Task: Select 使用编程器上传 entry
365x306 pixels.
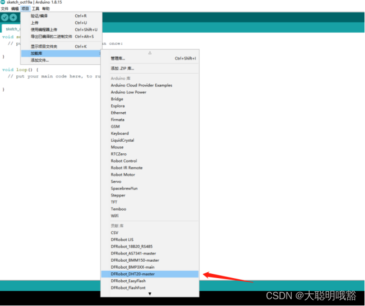Action: [61, 29]
